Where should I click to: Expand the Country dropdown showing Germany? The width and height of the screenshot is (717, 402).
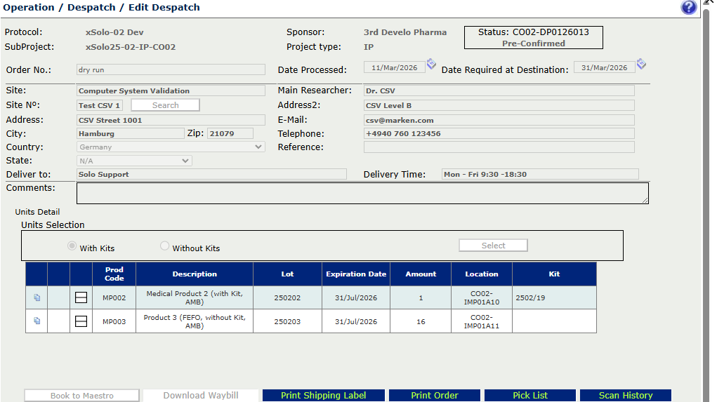coord(171,147)
